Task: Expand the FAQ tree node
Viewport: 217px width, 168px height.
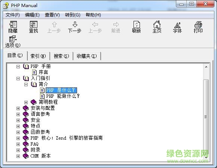Action: [x=18, y=144]
